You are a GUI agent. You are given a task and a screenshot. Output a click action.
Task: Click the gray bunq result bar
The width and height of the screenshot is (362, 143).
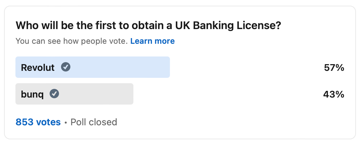coord(74,94)
